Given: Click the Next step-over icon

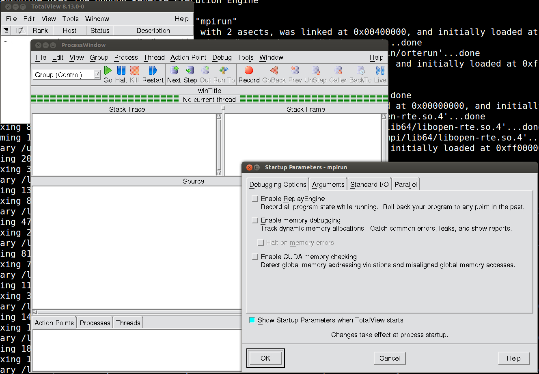Looking at the screenshot, I should [x=174, y=70].
